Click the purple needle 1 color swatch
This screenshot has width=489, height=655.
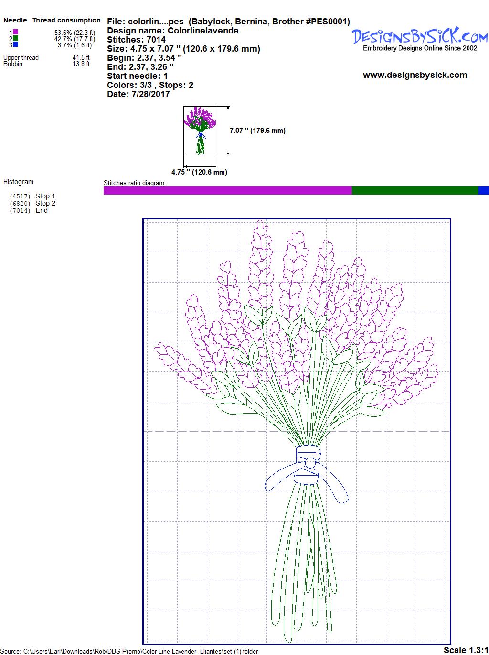(x=16, y=32)
